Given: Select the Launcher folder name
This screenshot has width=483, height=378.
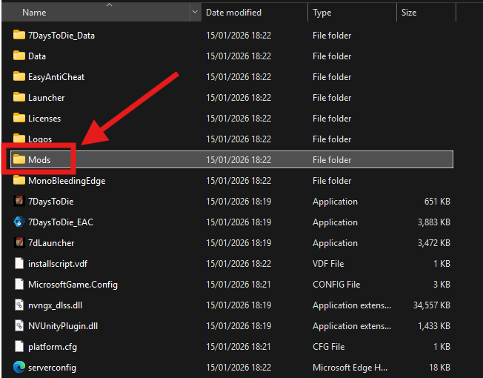Looking at the screenshot, I should coord(46,98).
